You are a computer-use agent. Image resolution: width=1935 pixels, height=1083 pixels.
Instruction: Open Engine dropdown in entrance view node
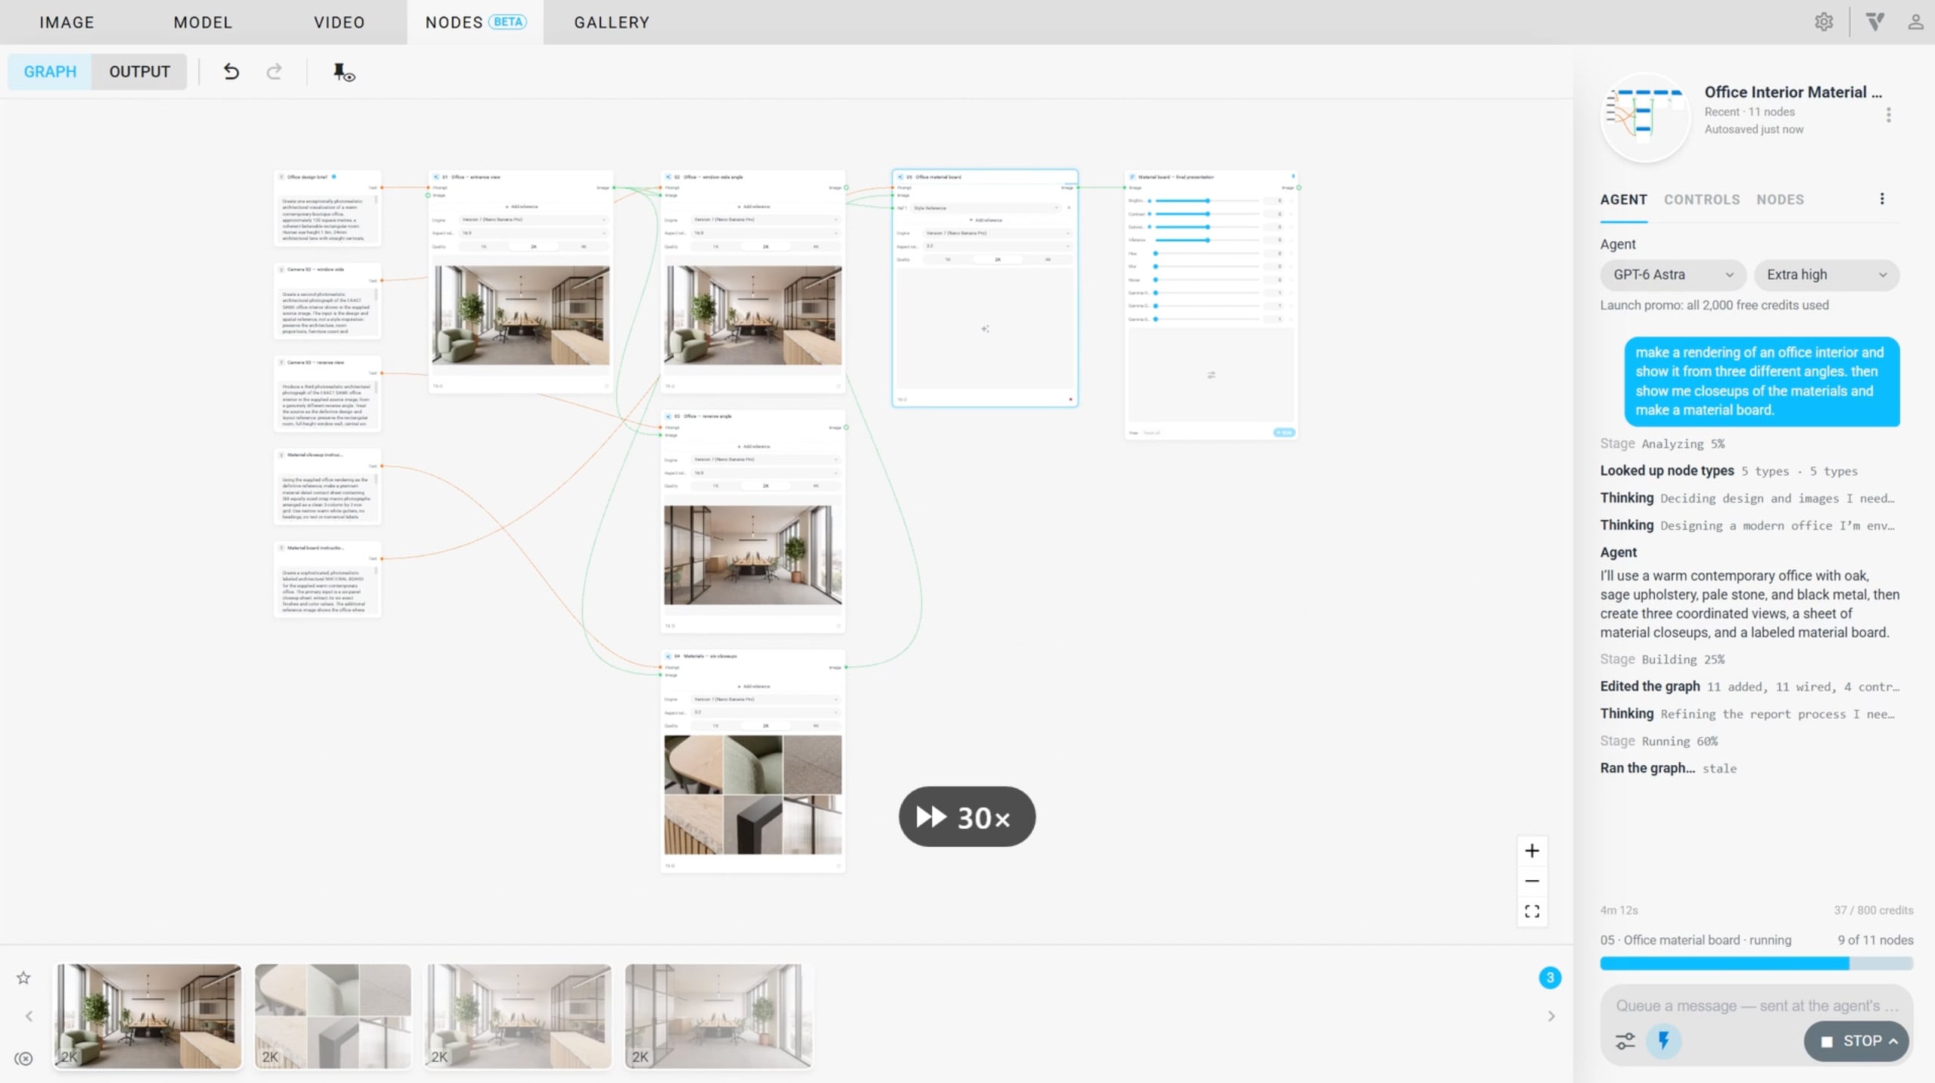tap(534, 219)
